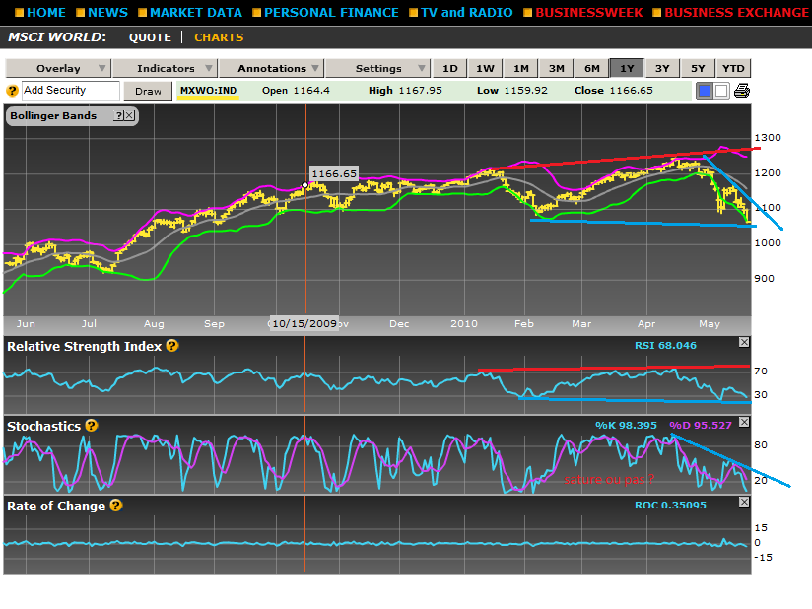Print the chart using printer icon
This screenshot has height=609, width=812.
(x=742, y=91)
